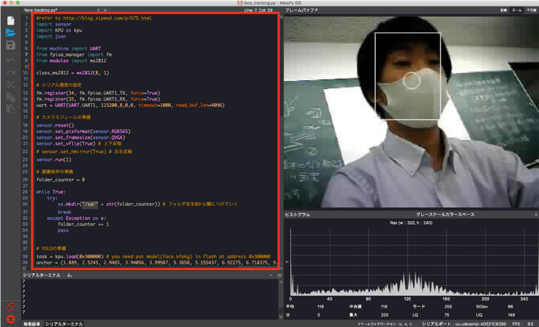Click the firmware version ファームウェアバージョン status text
539x327 pixels.
coord(385,323)
